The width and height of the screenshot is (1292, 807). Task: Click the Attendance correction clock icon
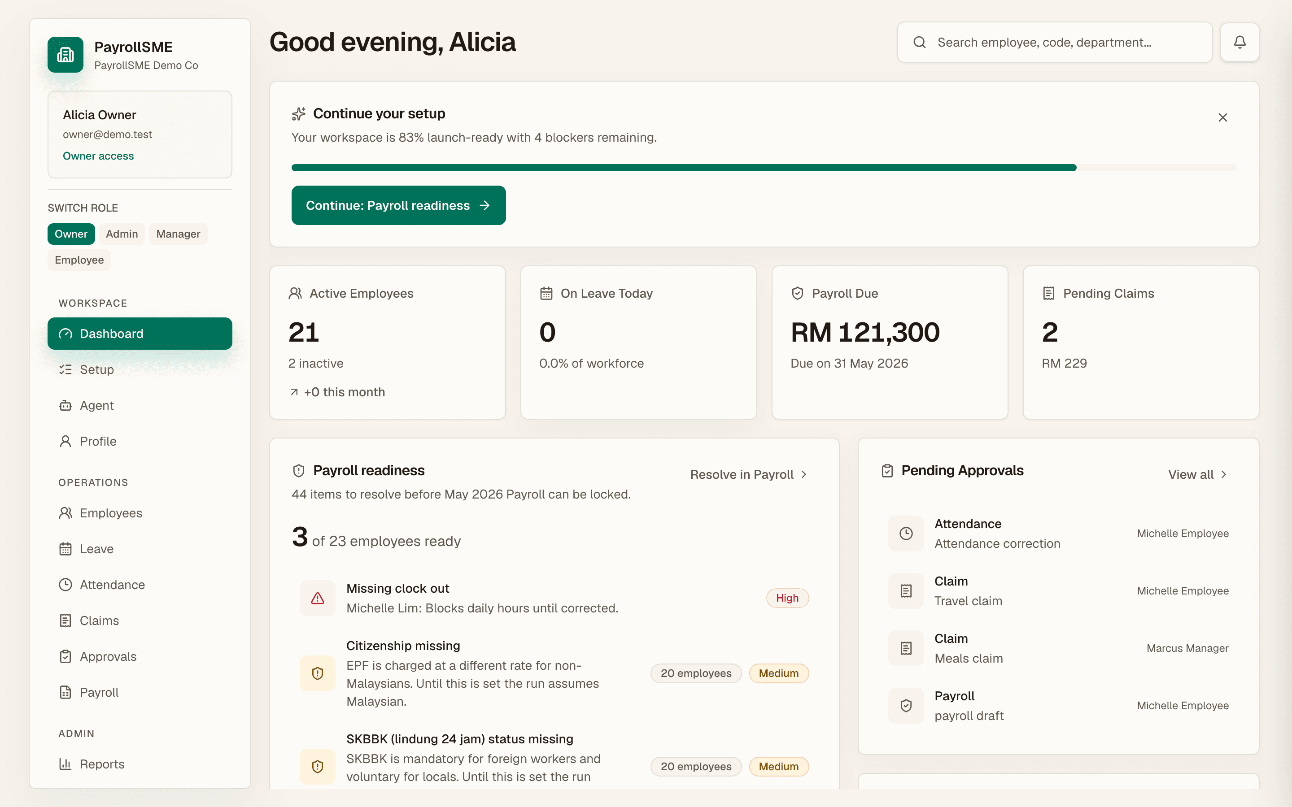[x=906, y=533]
